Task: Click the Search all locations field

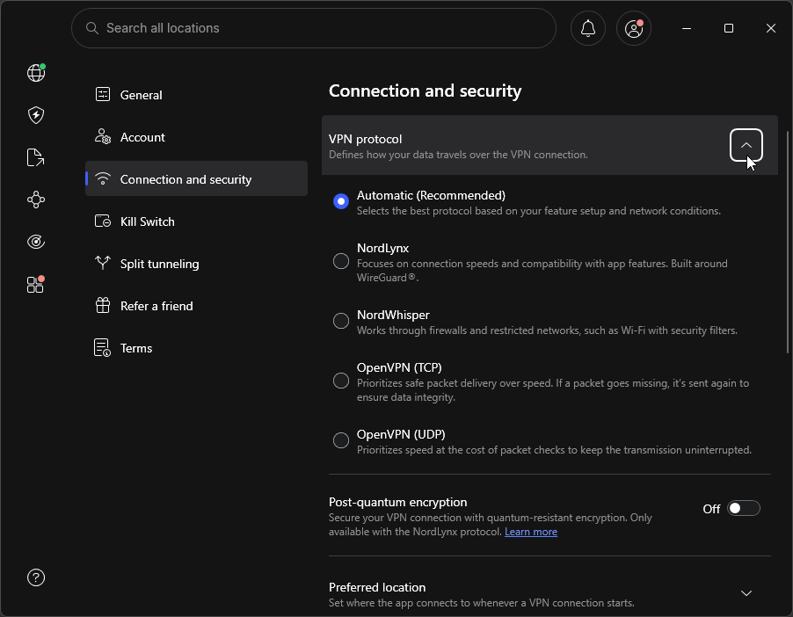Action: [x=314, y=28]
